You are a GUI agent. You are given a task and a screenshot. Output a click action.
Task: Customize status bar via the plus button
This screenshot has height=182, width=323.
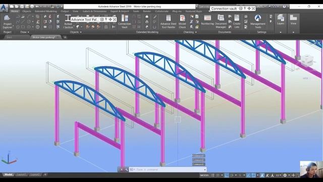(293, 175)
